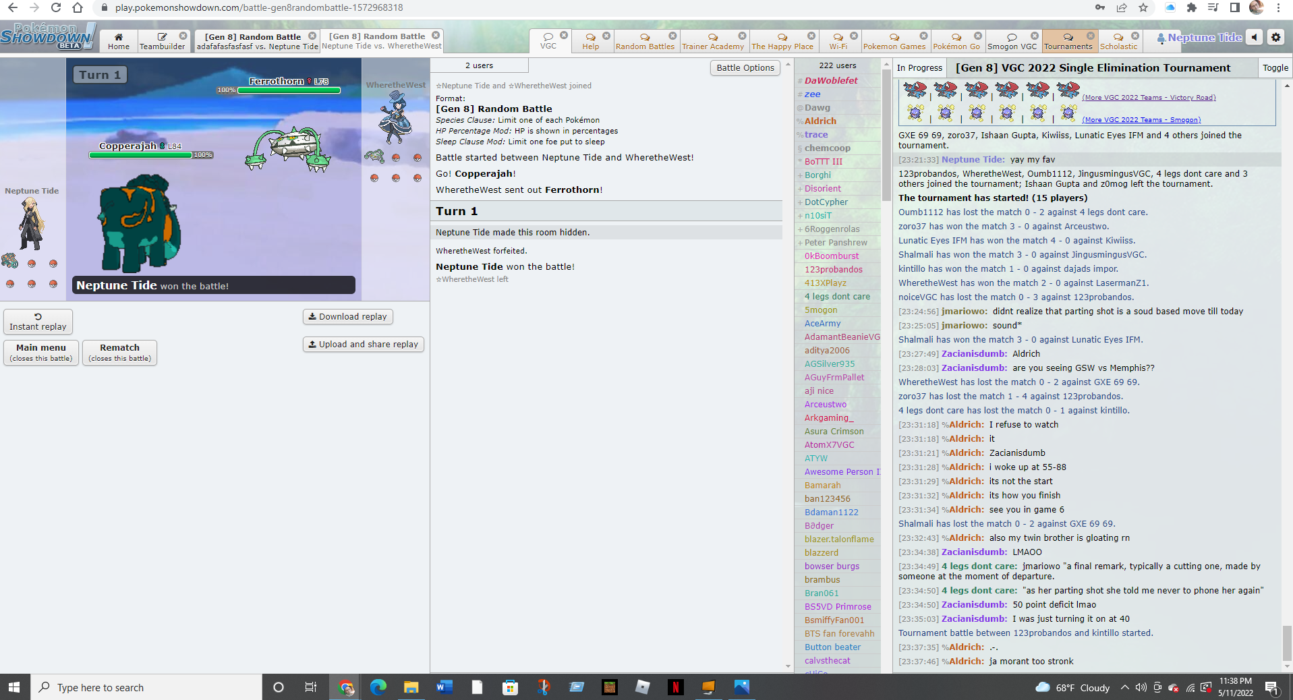1293x700 pixels.
Task: Reload the browser page
Action: (56, 7)
